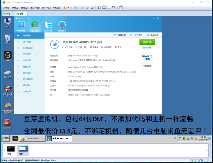Open the 帮助(H) menu in VMware

pyautogui.click(x=56, y=8)
